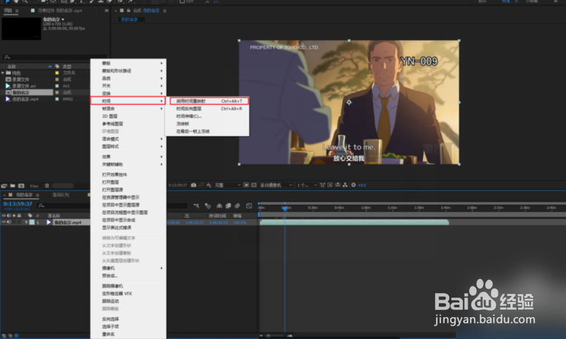Viewport: 566px width, 339px height.
Task: Open the resolution dropdown showing 完整
Action: point(228,185)
